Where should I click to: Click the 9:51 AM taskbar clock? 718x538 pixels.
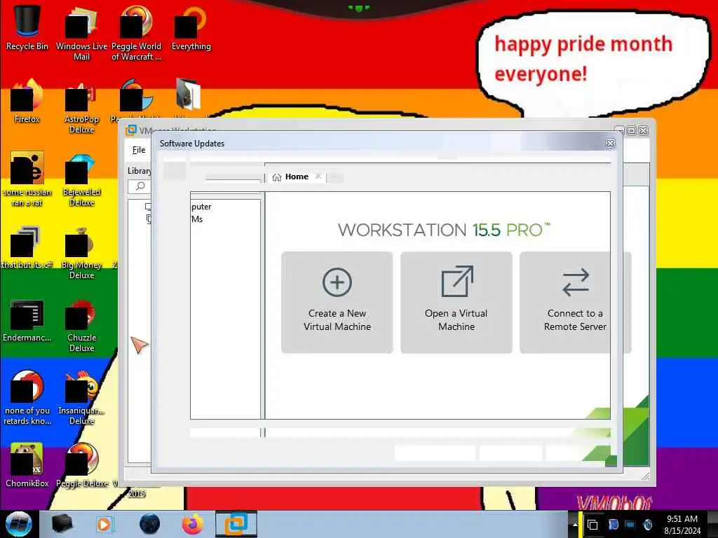(682, 525)
